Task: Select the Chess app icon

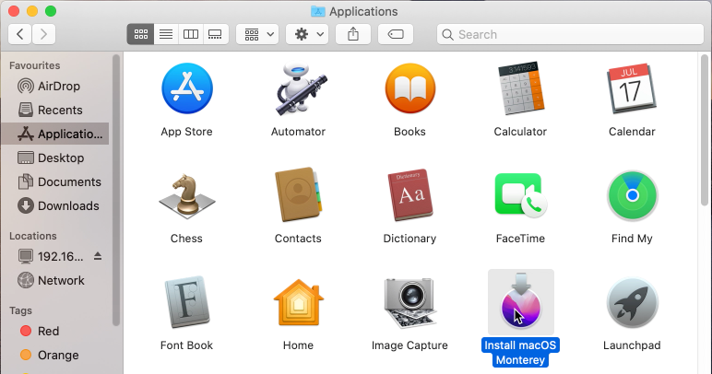Action: (187, 195)
